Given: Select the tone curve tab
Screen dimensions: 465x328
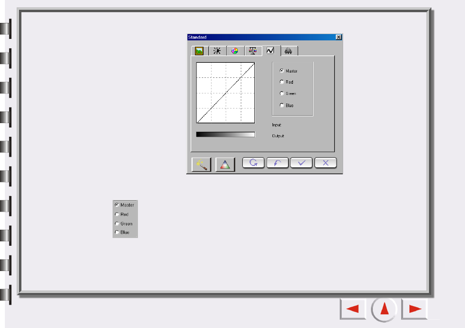Looking at the screenshot, I should [x=271, y=51].
